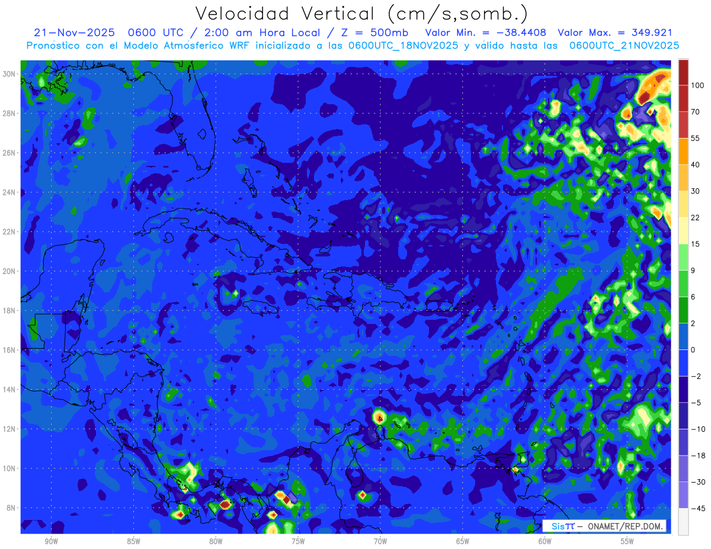711x549 pixels.
Task: Click the '18N' latitude label
Action: 10,311
